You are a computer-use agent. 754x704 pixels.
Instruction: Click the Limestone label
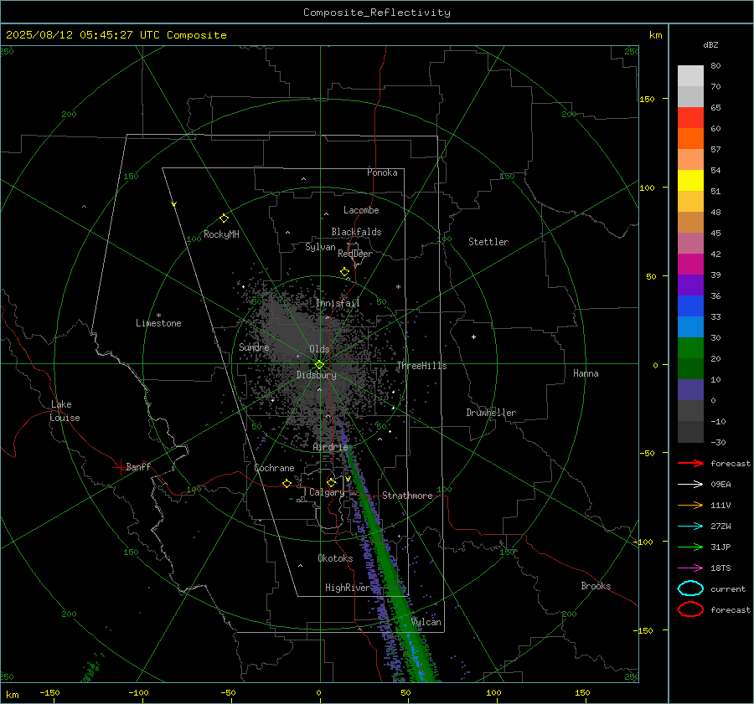point(158,323)
